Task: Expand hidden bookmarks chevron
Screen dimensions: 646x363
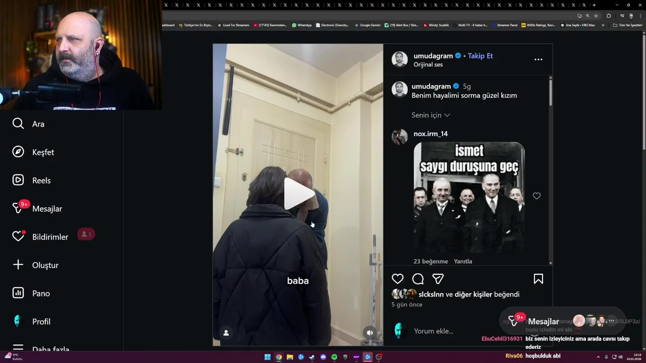Action: pos(603,25)
